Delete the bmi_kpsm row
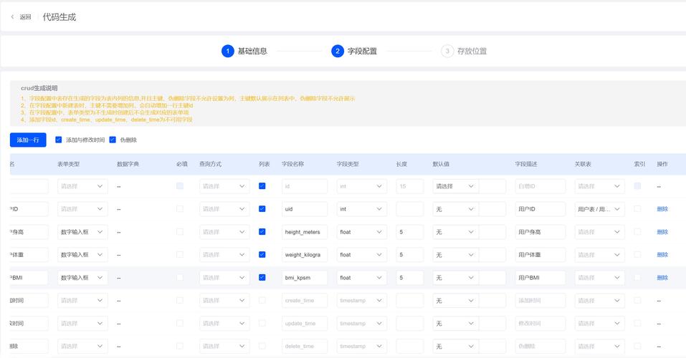 [662, 278]
